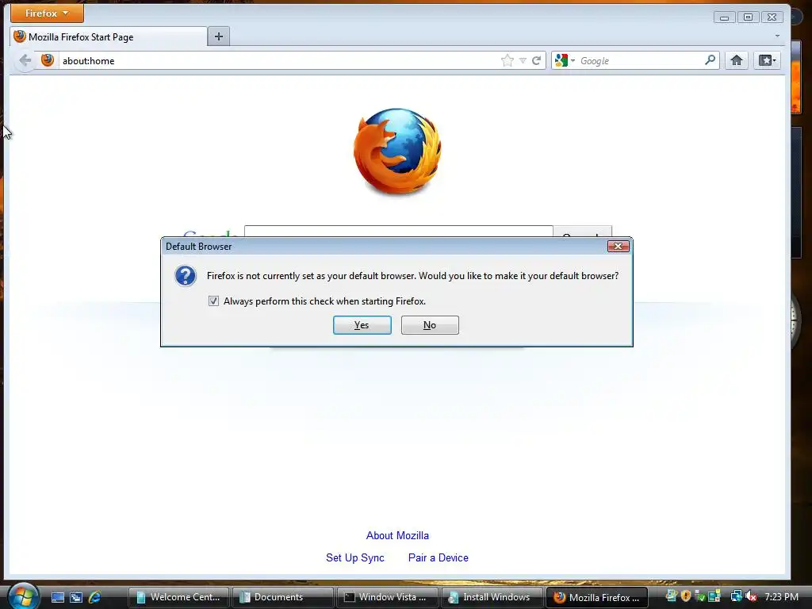Screen dimensions: 812x609
Task: Click Switch between windows quick launch icon
Action: (76, 597)
